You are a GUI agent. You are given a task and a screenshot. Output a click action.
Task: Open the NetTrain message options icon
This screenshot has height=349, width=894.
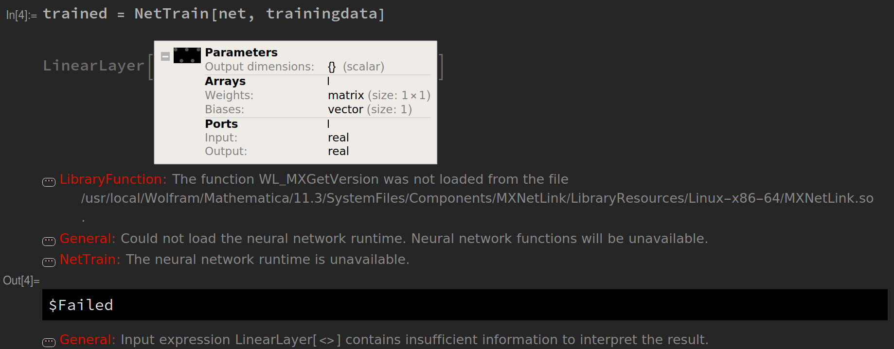click(x=49, y=262)
